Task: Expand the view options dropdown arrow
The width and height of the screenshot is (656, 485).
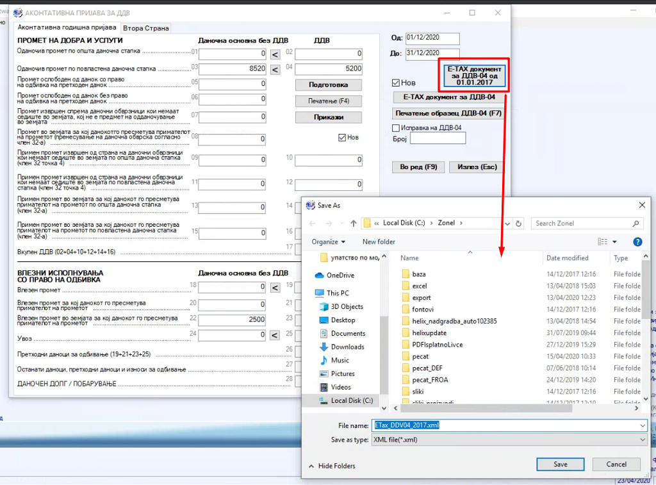Action: point(614,242)
